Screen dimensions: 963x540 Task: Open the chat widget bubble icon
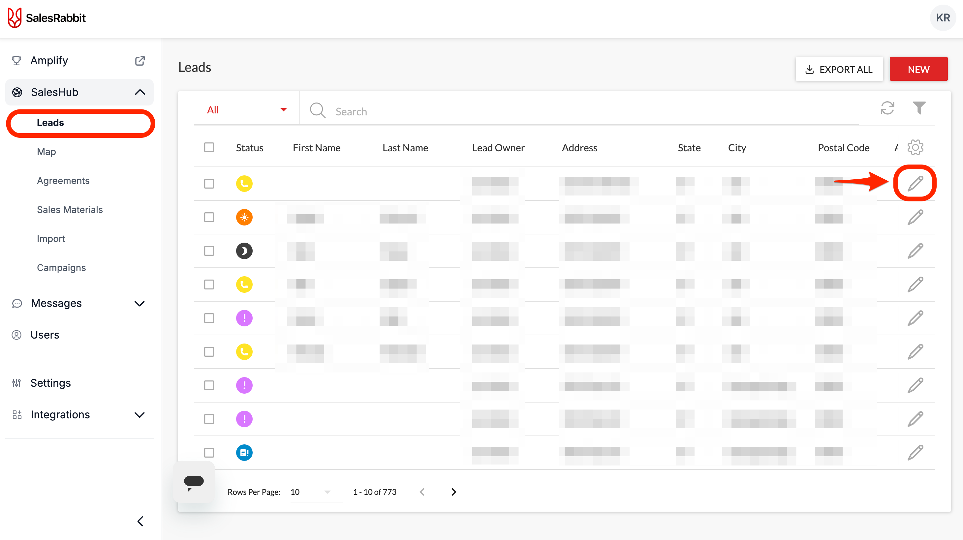coord(194,482)
